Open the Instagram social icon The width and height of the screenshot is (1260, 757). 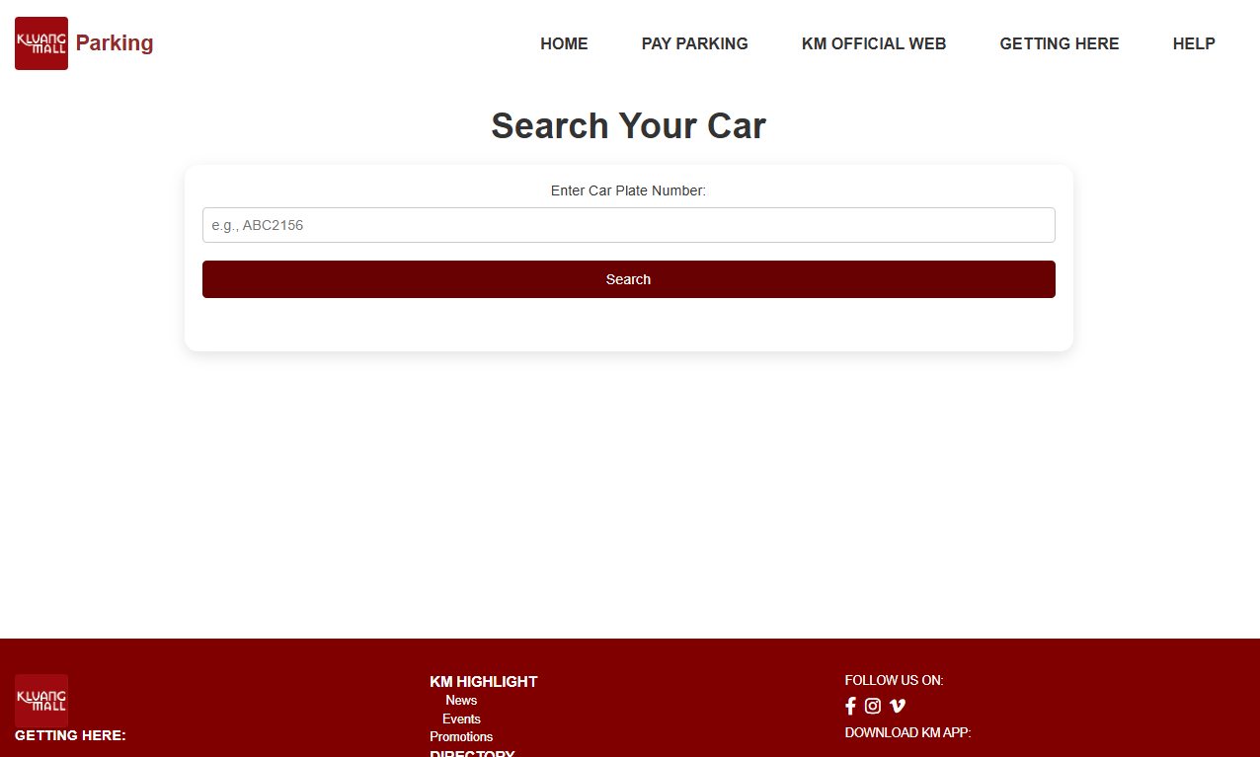pos(873,706)
